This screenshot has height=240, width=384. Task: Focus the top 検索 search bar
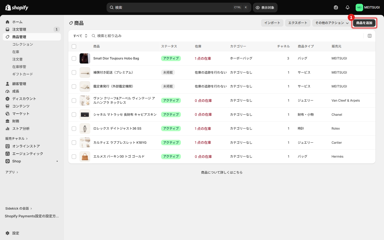pos(179,7)
